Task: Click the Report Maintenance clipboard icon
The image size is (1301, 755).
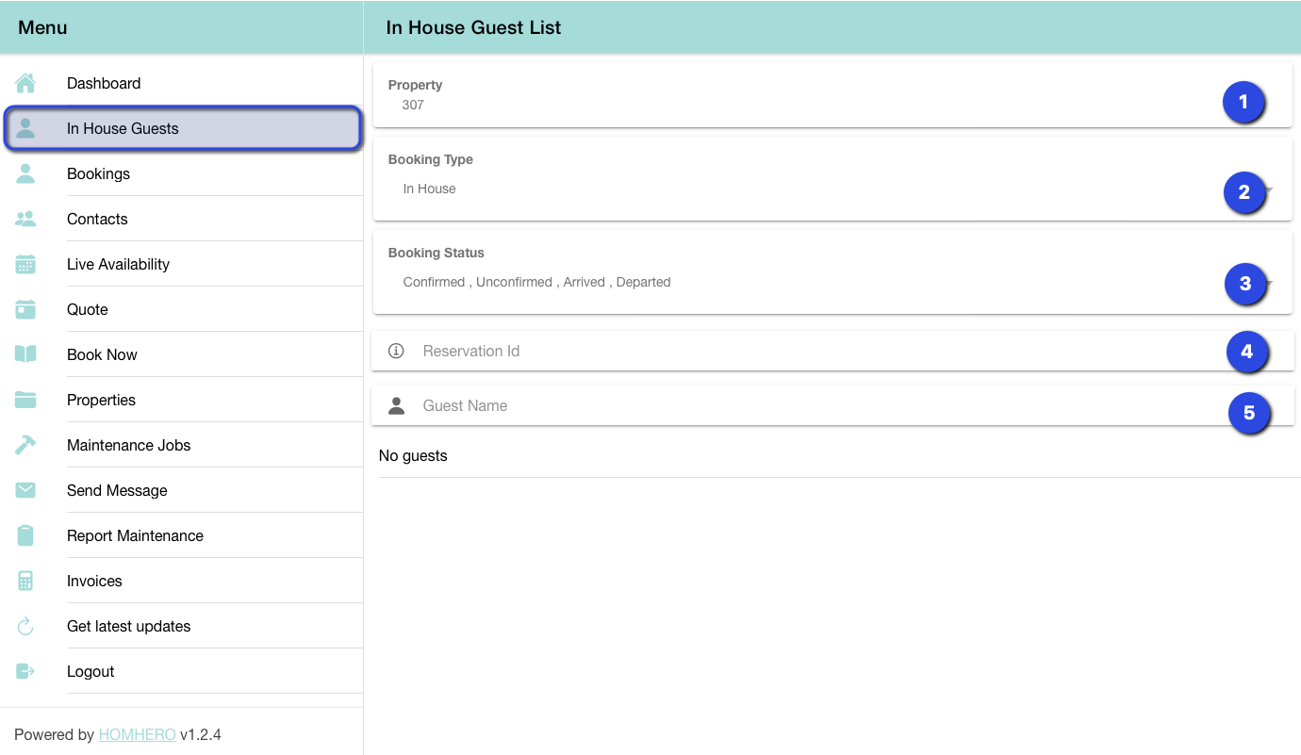Action: coord(25,535)
